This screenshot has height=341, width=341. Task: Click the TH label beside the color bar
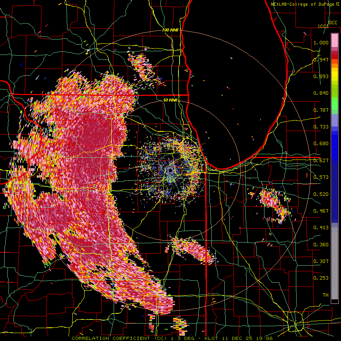[x=325, y=295]
